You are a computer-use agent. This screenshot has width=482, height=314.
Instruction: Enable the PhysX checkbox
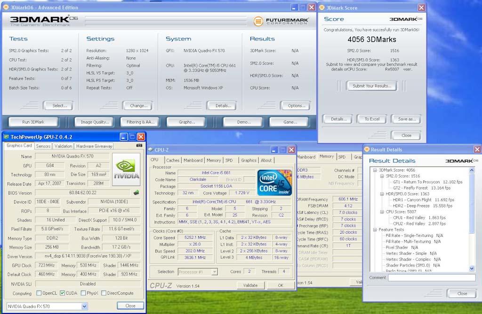(x=83, y=293)
